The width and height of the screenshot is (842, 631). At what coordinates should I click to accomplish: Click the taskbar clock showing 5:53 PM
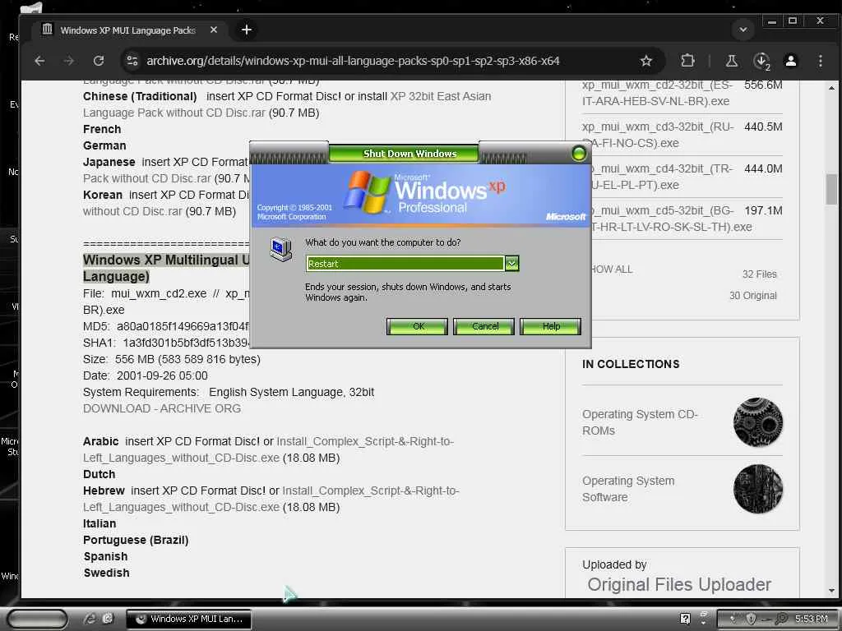[x=811, y=619]
